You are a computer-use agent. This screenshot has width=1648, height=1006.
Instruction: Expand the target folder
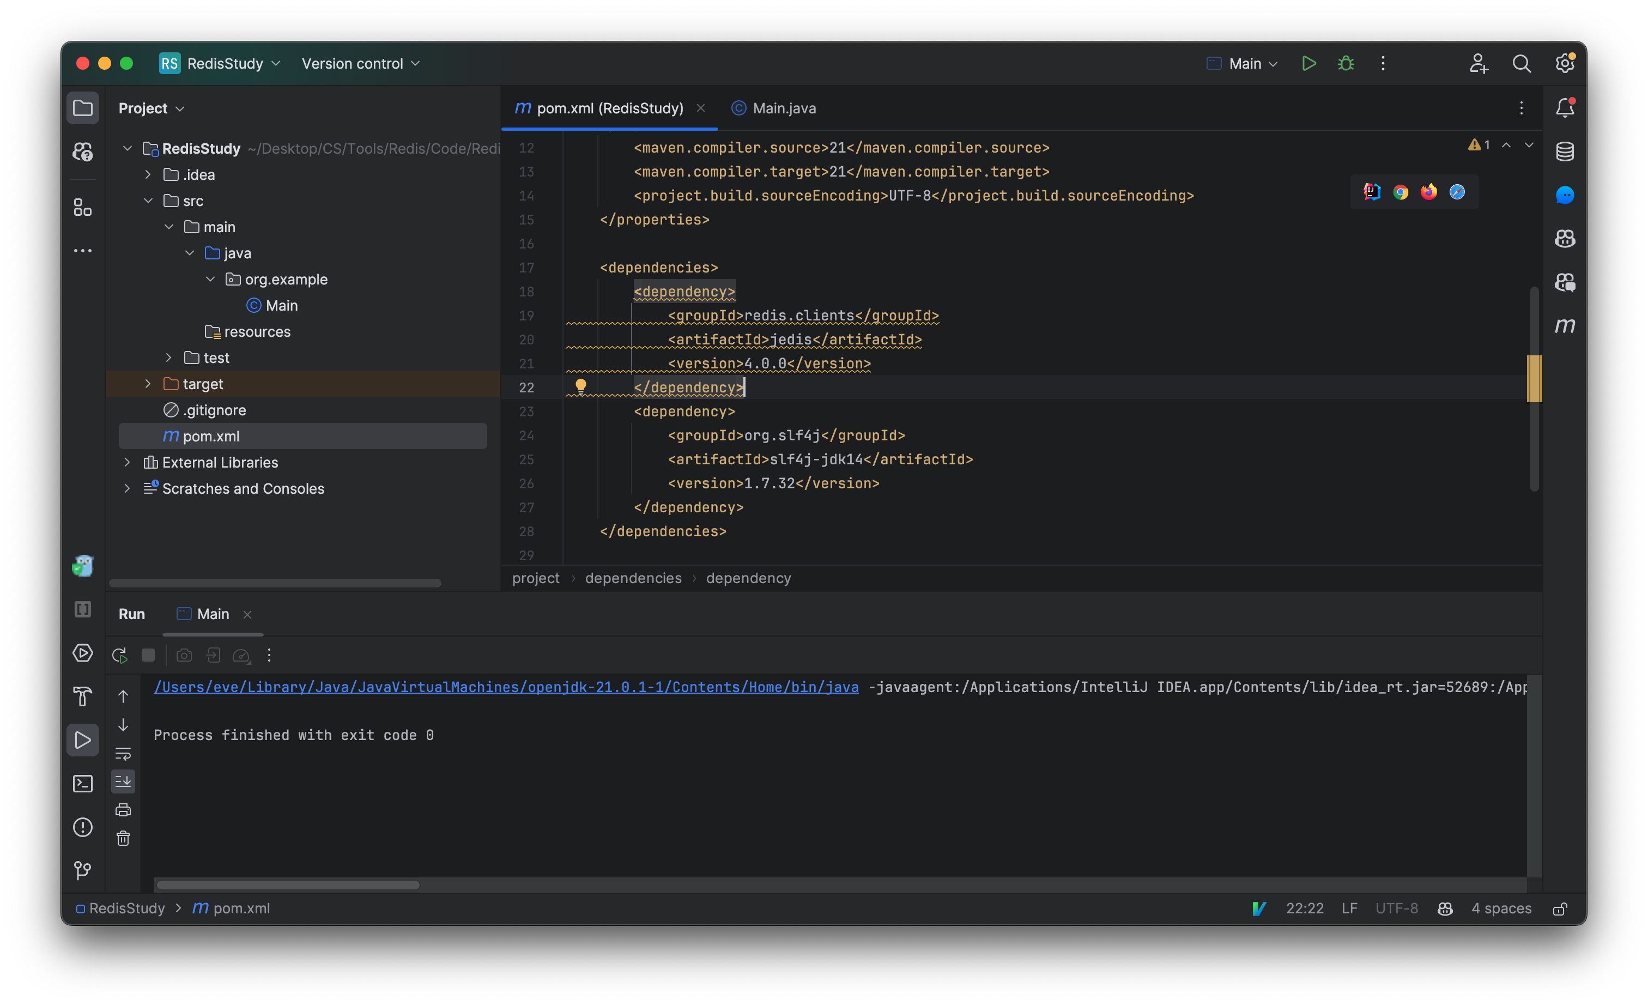pos(148,384)
